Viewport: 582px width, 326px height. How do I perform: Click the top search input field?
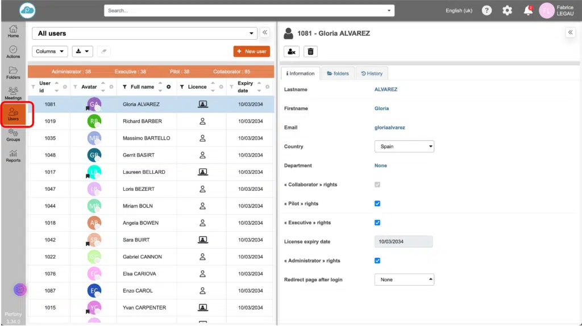point(248,10)
